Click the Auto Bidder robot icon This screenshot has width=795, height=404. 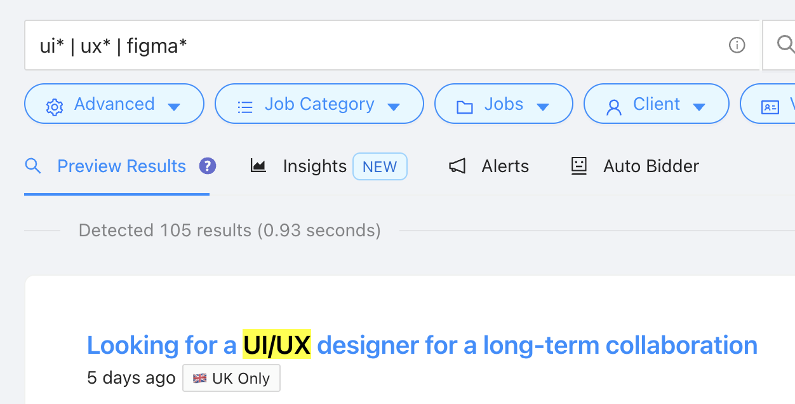pyautogui.click(x=579, y=166)
